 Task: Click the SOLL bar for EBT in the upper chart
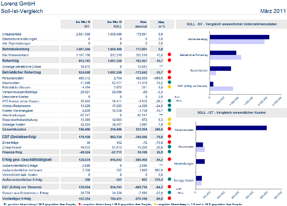pos(221,89)
